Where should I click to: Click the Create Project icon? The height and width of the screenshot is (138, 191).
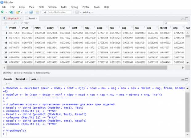(x=11, y=12)
